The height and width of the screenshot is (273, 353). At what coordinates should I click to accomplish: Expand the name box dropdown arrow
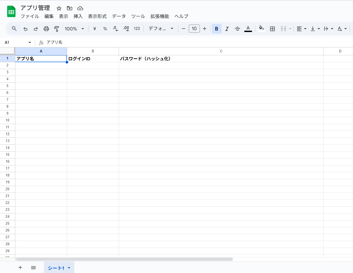click(x=30, y=42)
